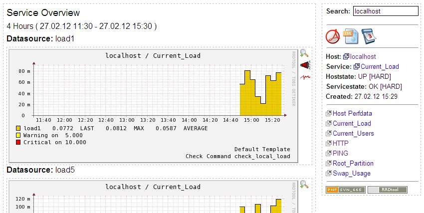The width and height of the screenshot is (424, 213).
Task: Open the calendar time range icon
Action: pos(369,36)
